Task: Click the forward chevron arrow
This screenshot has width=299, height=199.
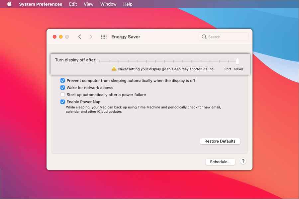Action: pyautogui.click(x=91, y=37)
